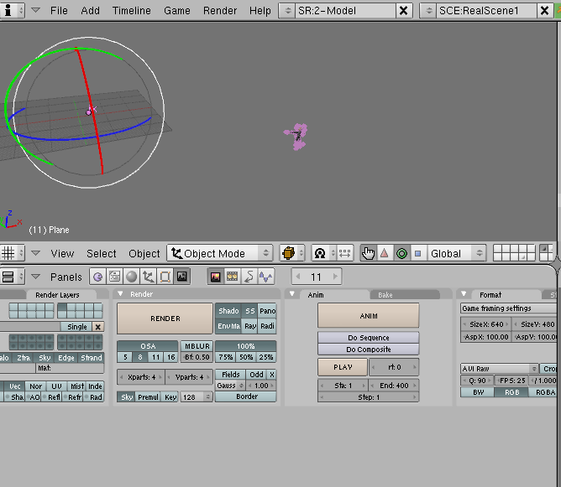The height and width of the screenshot is (487, 561).
Task: Select OSA sample value 11
Action: pyautogui.click(x=155, y=357)
